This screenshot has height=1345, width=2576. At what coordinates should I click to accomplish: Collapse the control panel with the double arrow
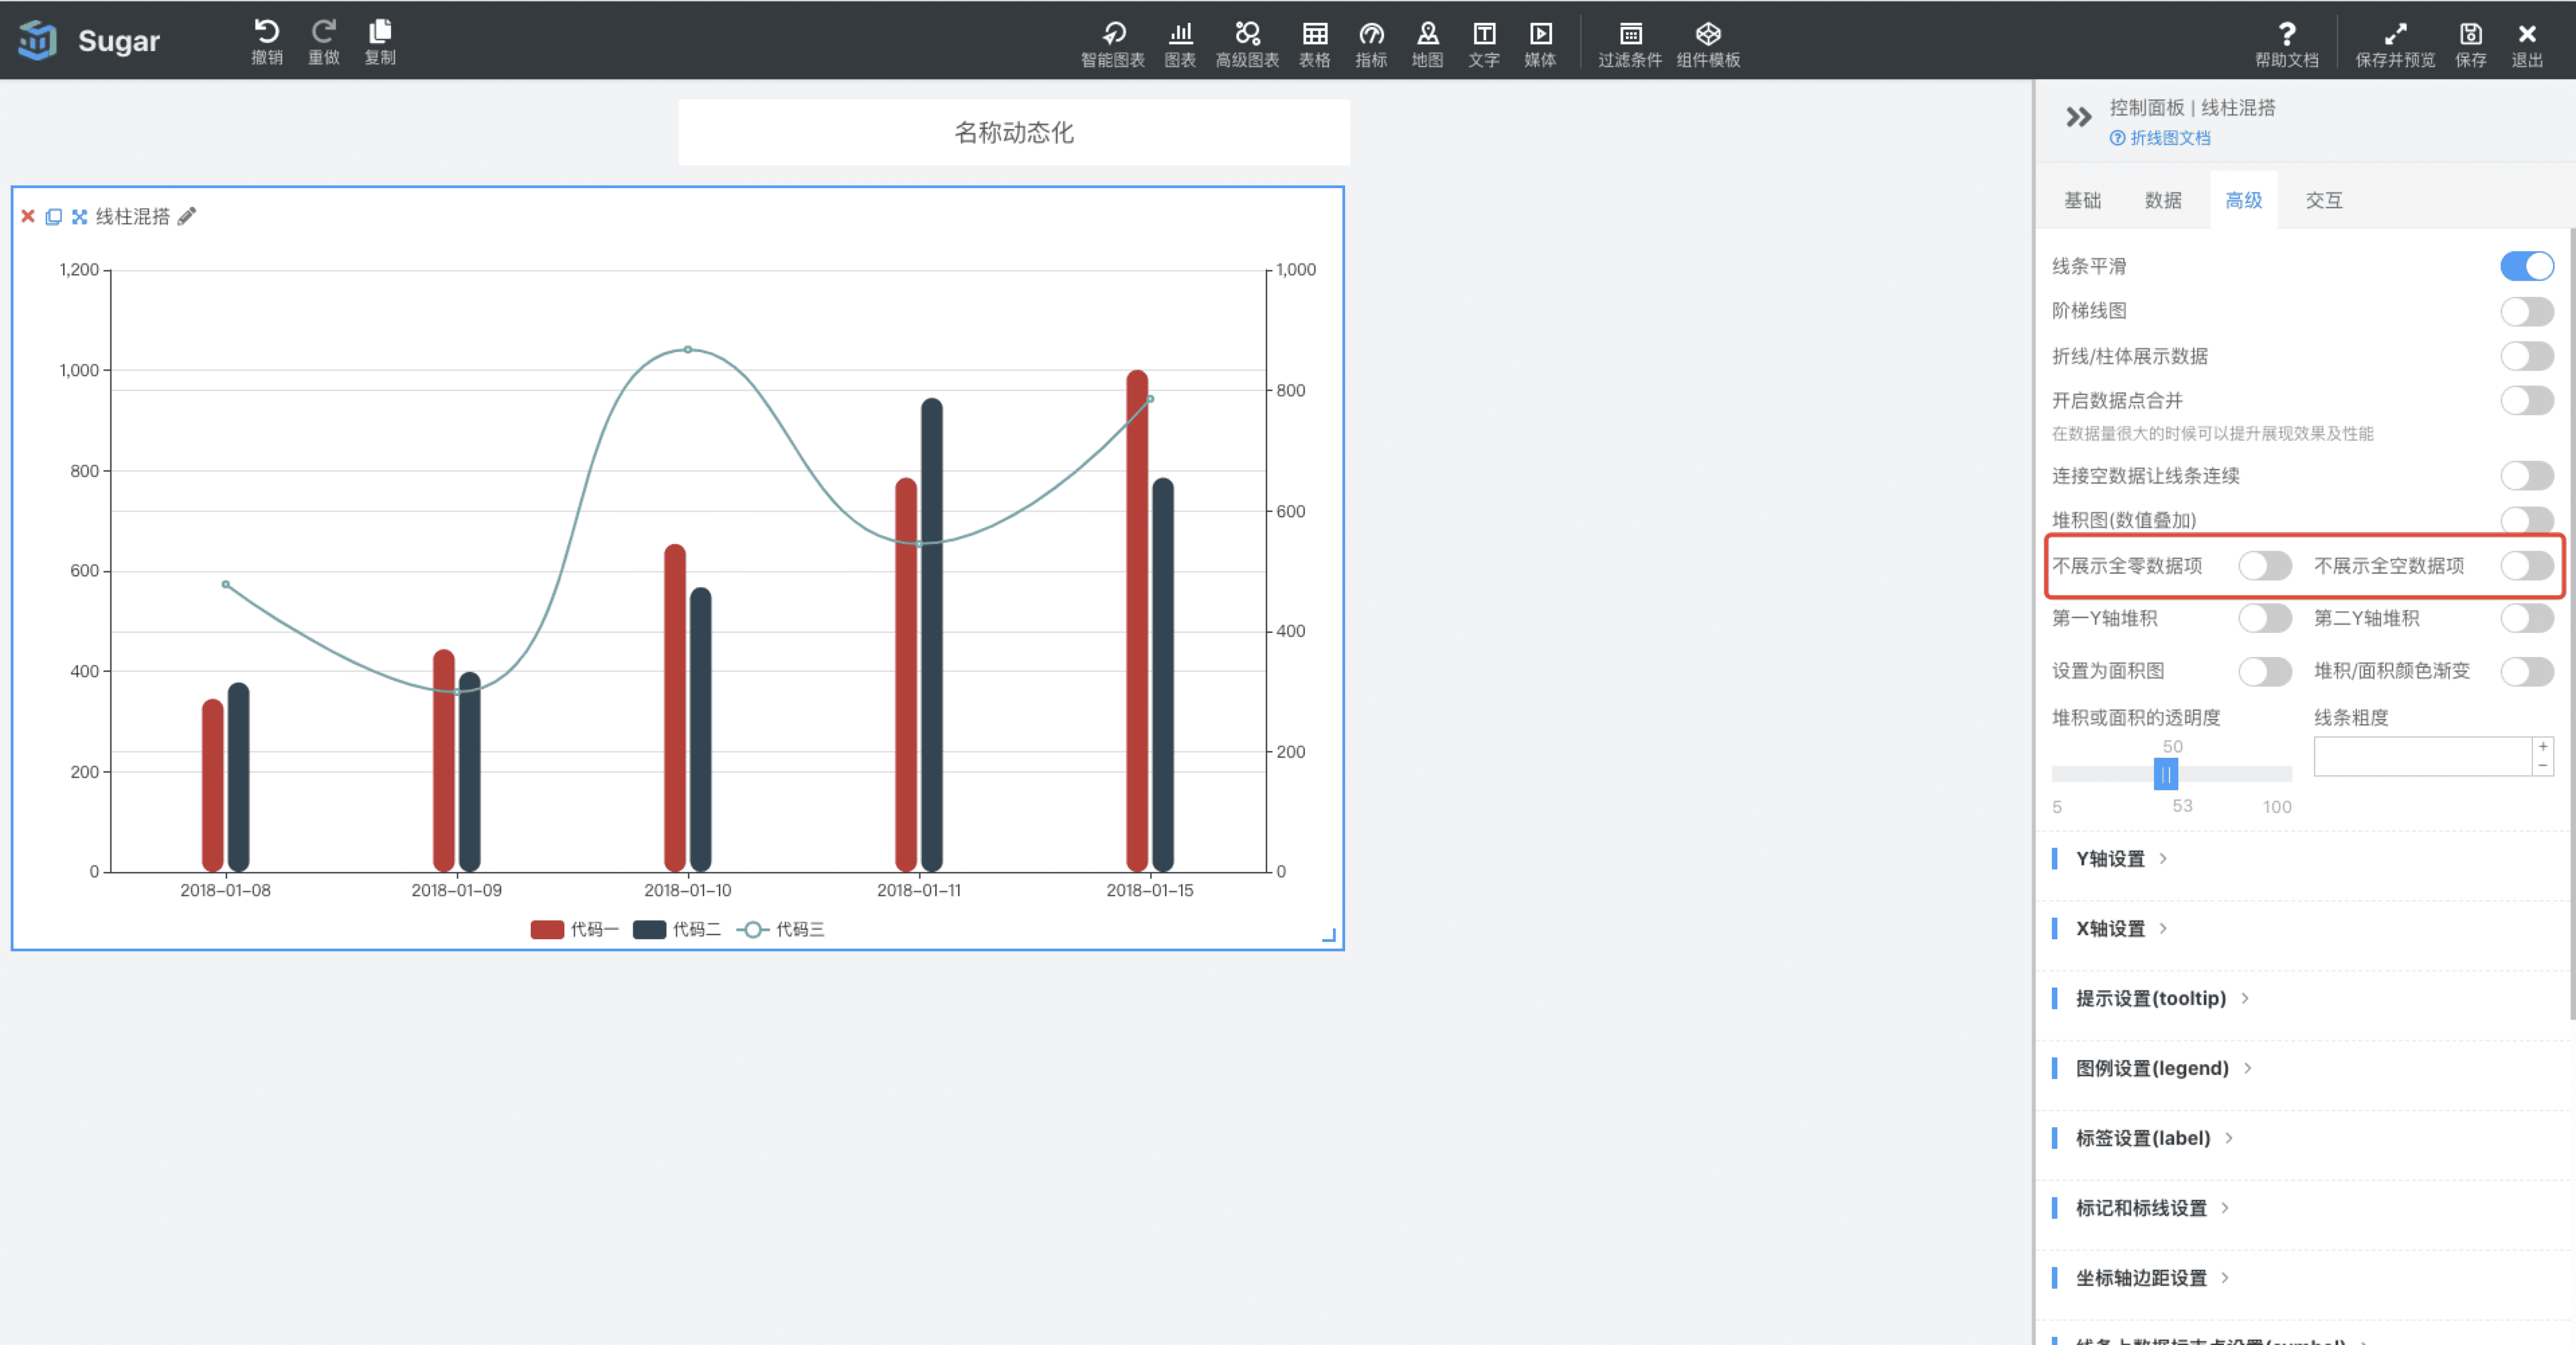click(2078, 117)
